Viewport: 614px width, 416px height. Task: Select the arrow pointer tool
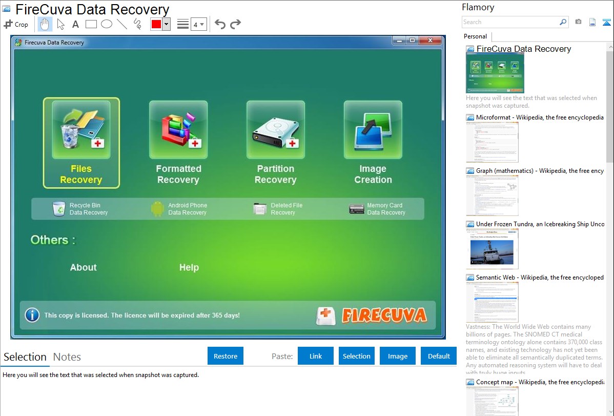point(60,24)
